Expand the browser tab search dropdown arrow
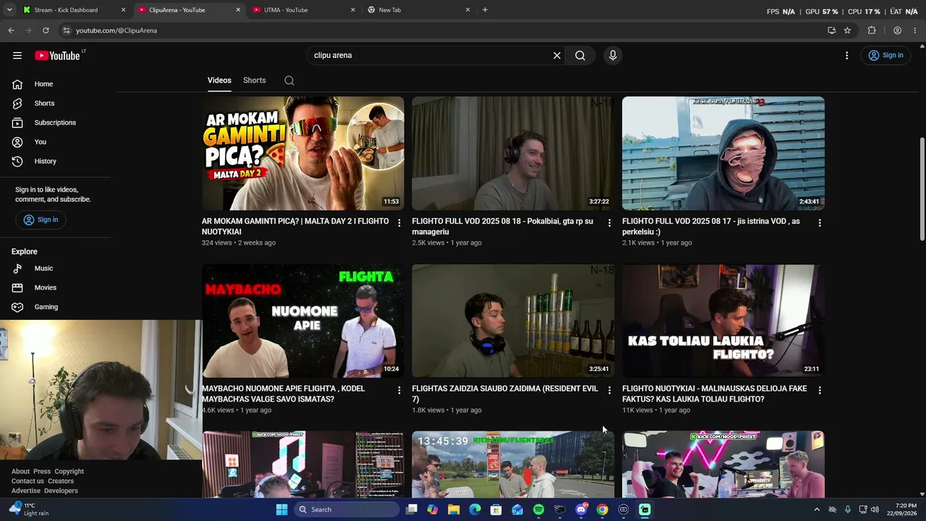 click(9, 10)
